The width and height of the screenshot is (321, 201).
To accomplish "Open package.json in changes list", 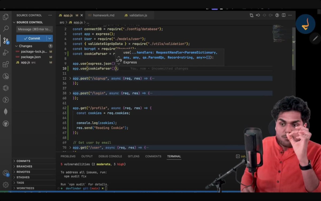I will [33, 57].
